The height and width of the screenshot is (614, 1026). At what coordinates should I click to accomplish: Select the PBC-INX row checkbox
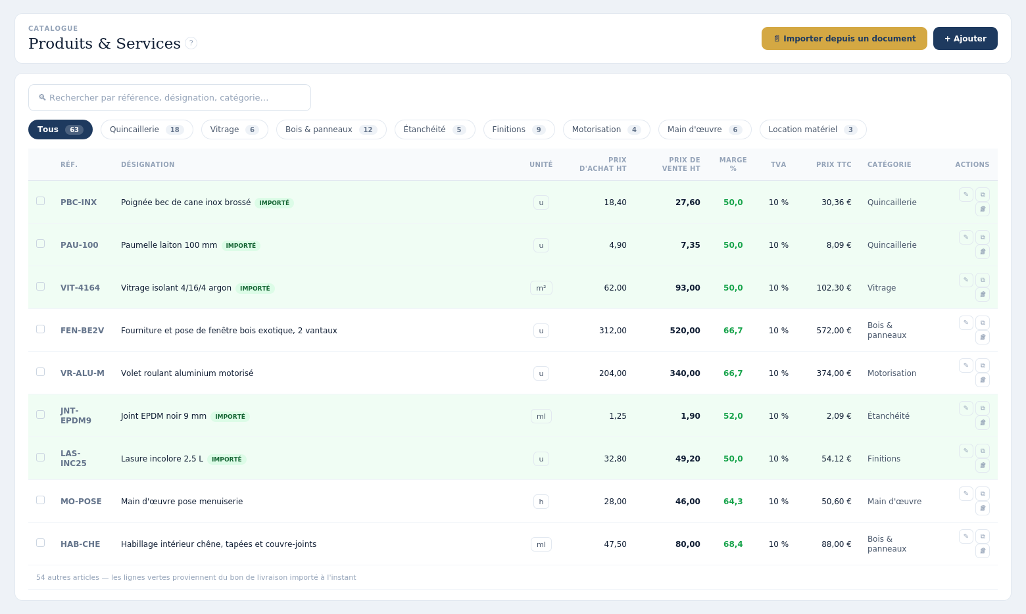[41, 201]
